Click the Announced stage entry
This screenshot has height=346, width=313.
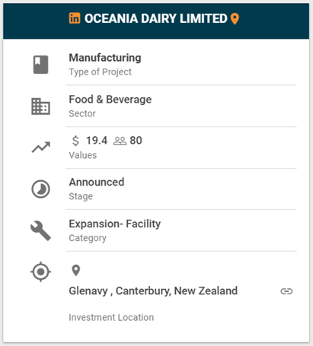(x=97, y=182)
